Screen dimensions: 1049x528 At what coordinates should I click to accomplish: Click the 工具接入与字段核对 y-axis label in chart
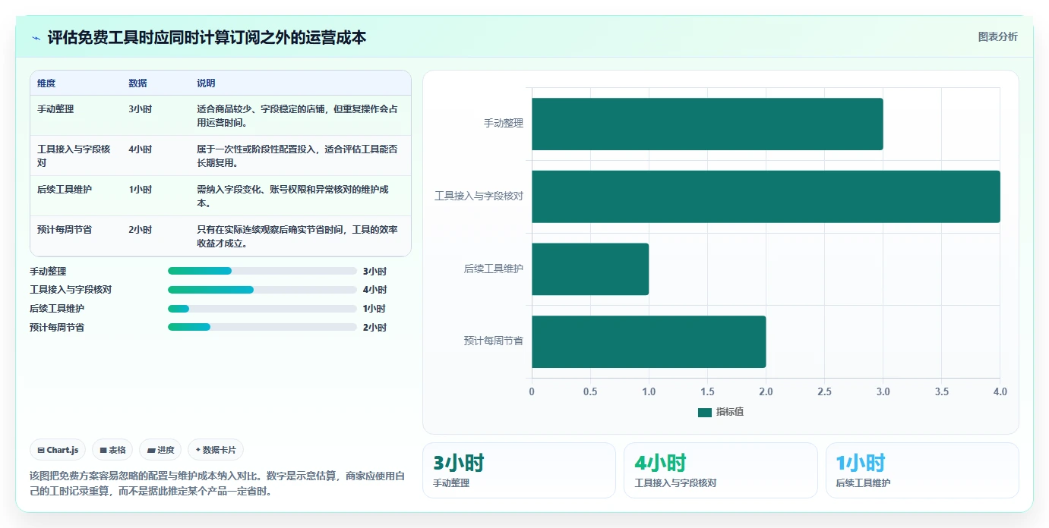(479, 196)
